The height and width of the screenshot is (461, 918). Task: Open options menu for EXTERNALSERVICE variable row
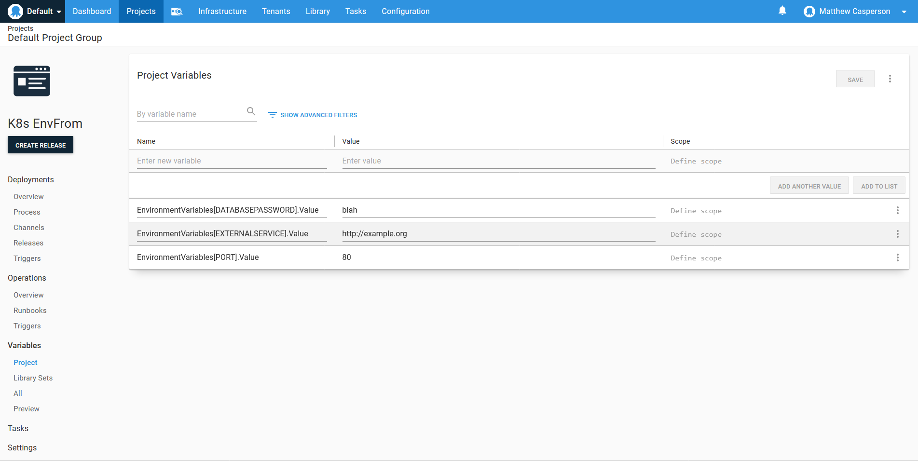click(897, 234)
